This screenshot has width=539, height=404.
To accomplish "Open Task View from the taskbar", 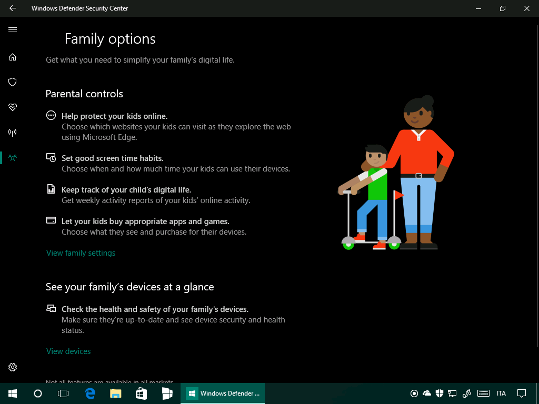I will pyautogui.click(x=63, y=393).
